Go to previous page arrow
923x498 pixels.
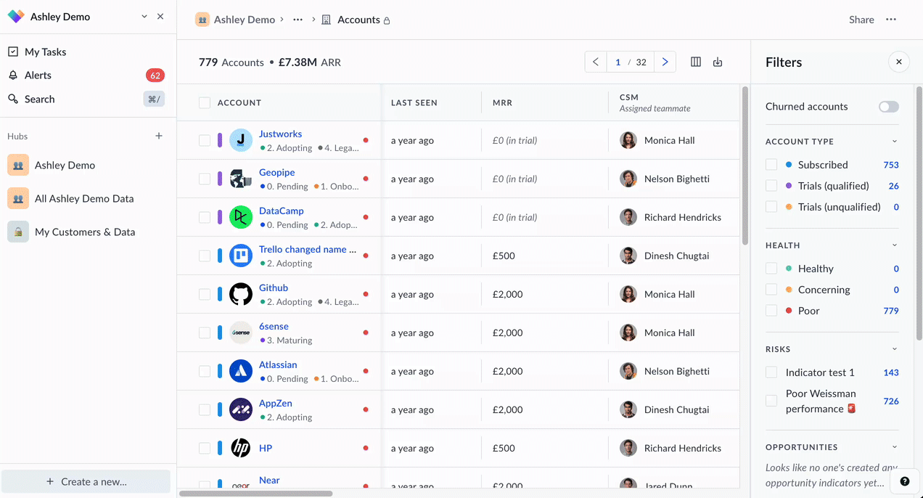596,62
